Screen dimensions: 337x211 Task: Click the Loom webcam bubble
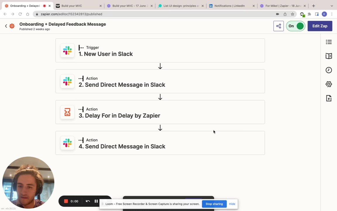(x=28, y=182)
